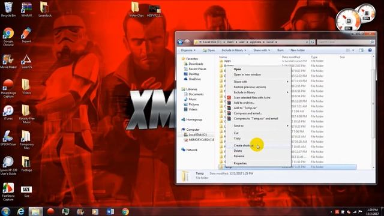Click the New folder button

(298, 50)
